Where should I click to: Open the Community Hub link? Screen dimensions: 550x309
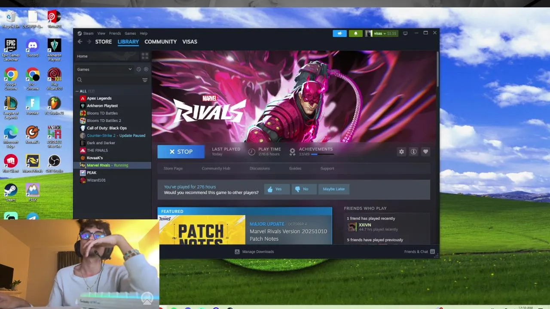click(x=216, y=168)
